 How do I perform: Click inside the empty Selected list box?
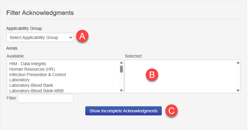tap(180, 76)
